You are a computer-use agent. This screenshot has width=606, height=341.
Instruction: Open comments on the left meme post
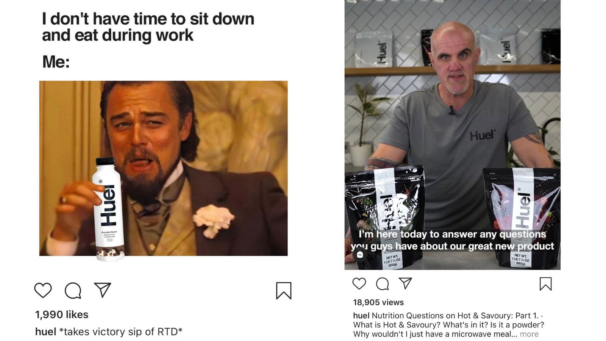click(x=73, y=291)
